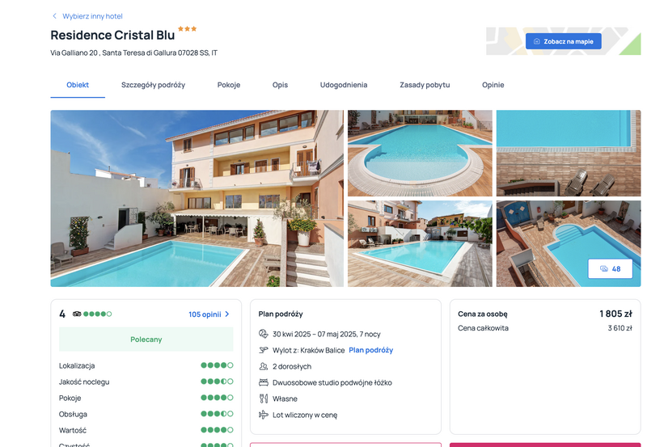Viewport: 647px width, 447px height.
Task: Click the two adults person icon
Action: tap(264, 366)
